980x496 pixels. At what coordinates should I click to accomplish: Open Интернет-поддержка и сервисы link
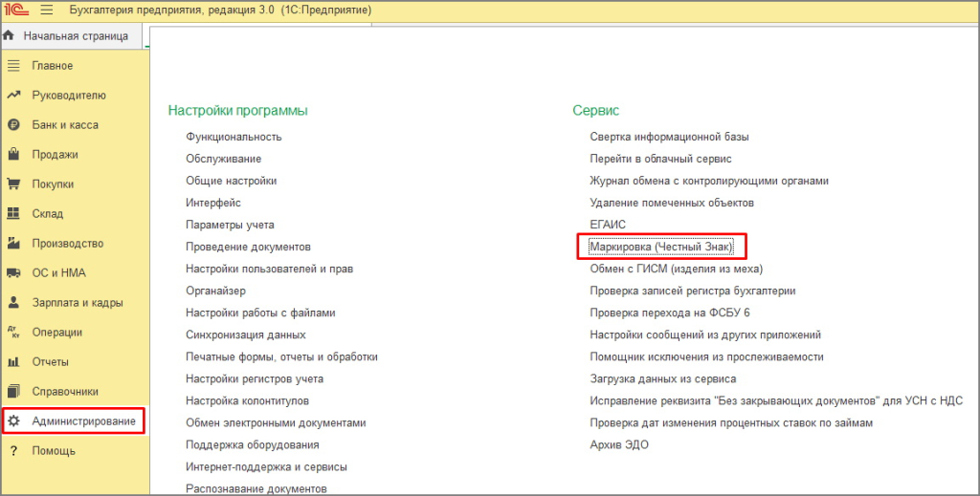click(266, 466)
